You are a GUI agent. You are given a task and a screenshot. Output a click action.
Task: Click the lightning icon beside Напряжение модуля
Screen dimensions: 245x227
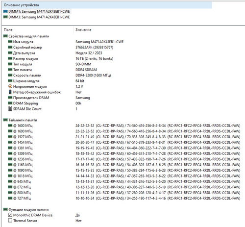pos(10,86)
